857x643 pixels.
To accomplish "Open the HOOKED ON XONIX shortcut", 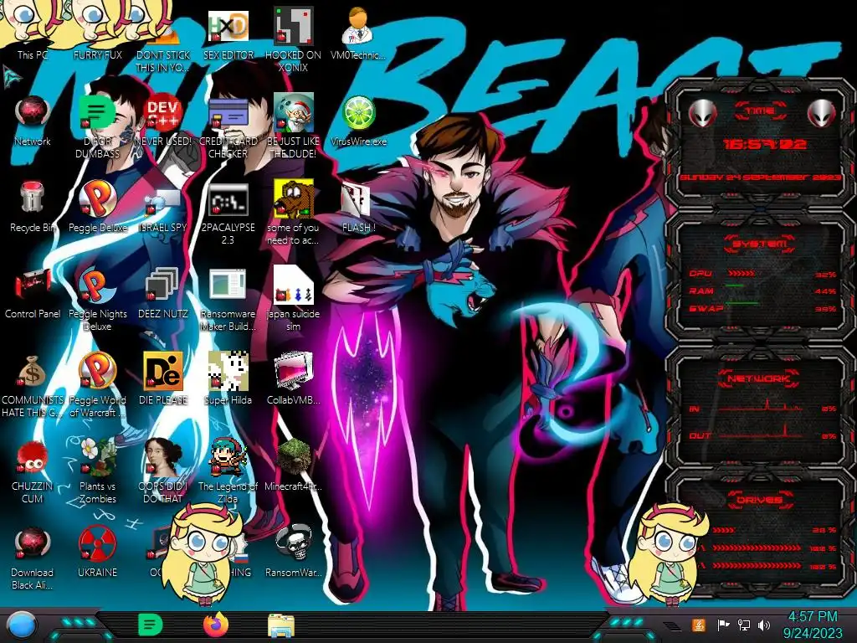I will tap(294, 39).
